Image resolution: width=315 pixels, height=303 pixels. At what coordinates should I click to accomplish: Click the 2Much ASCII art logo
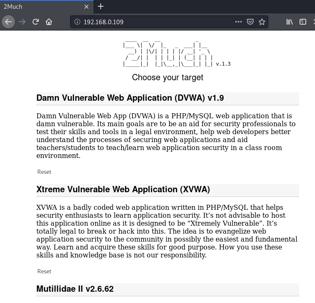click(168, 54)
